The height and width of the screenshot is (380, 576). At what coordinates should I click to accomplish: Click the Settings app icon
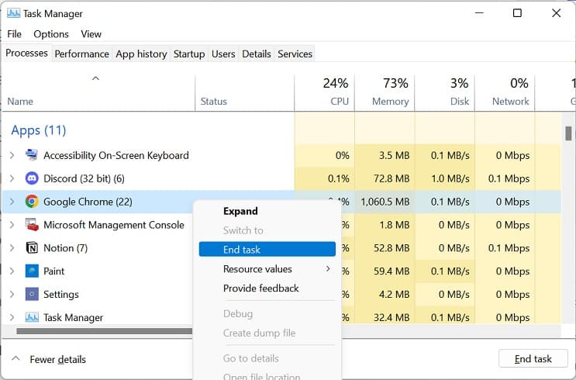click(x=32, y=294)
